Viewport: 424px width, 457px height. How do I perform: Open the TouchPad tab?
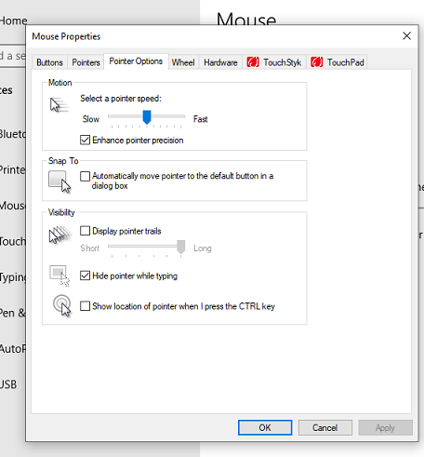338,62
